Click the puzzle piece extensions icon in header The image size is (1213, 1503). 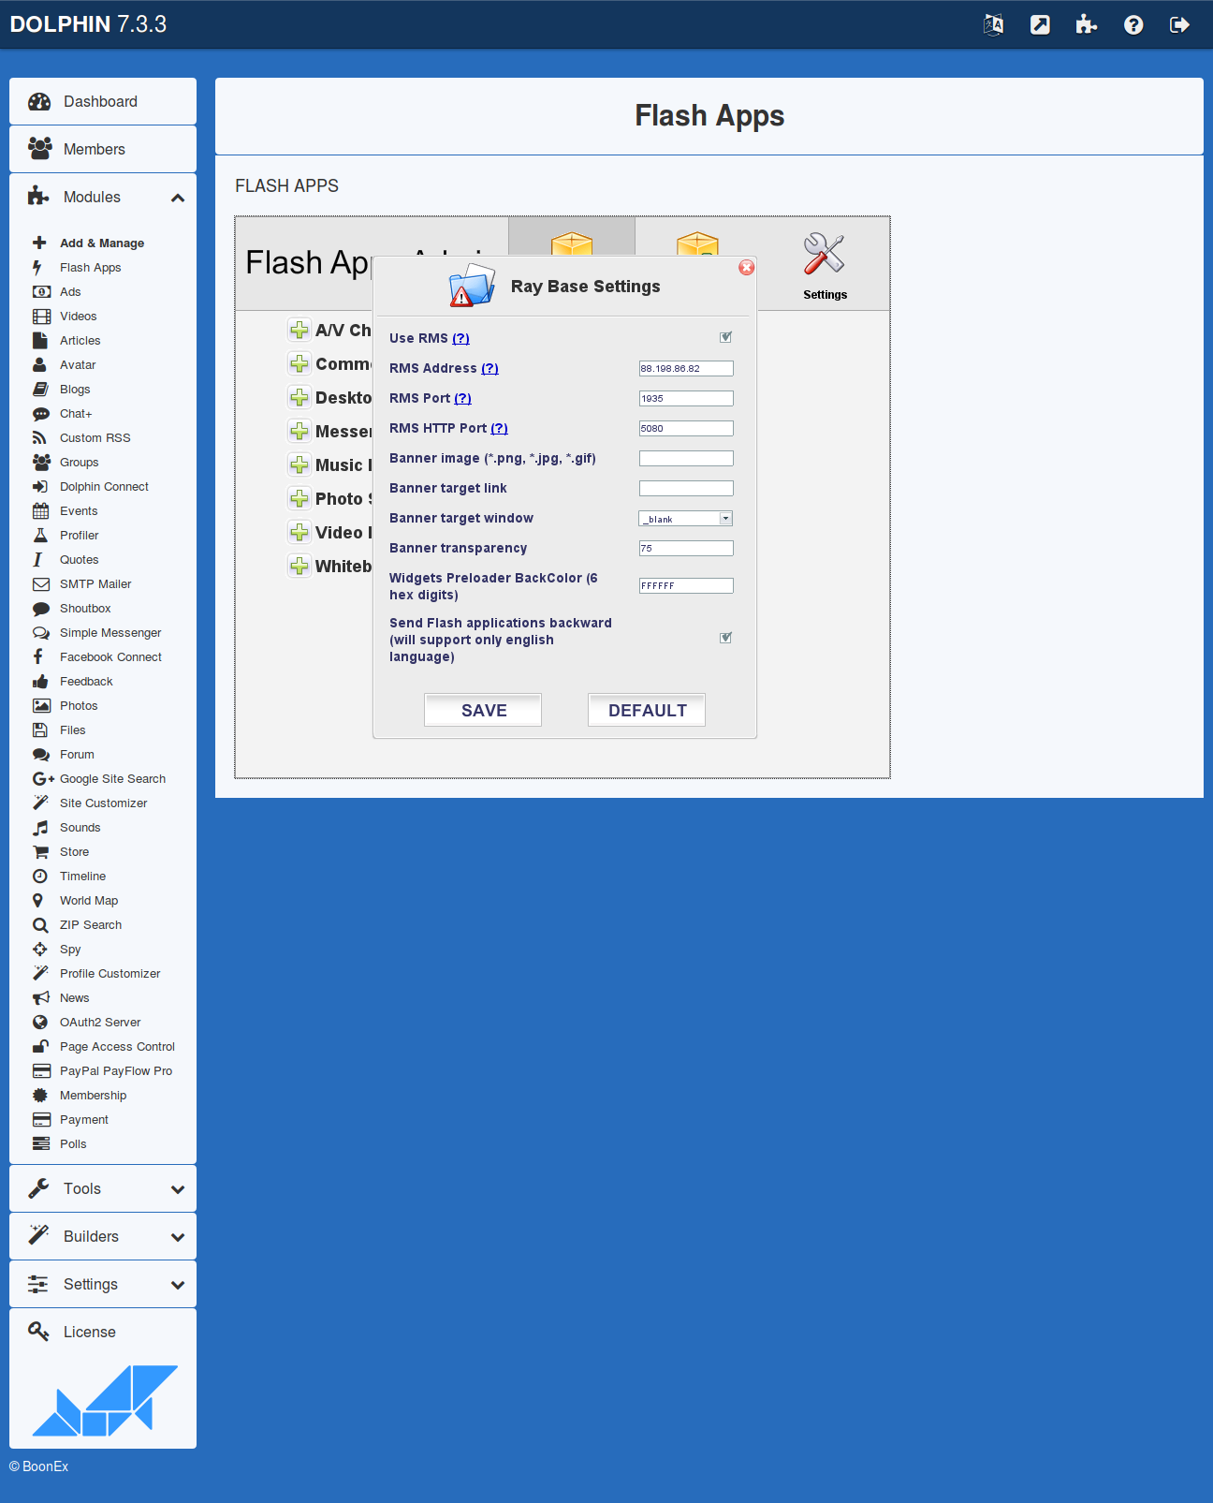point(1086,24)
